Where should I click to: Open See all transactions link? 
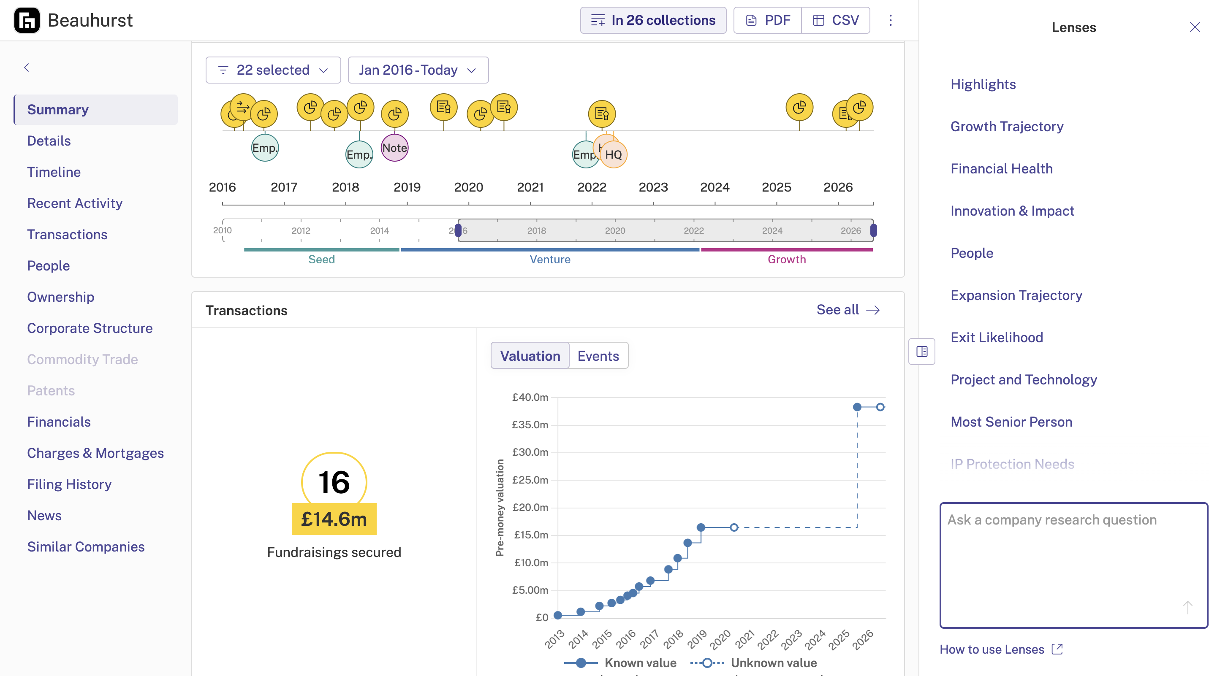(x=848, y=310)
